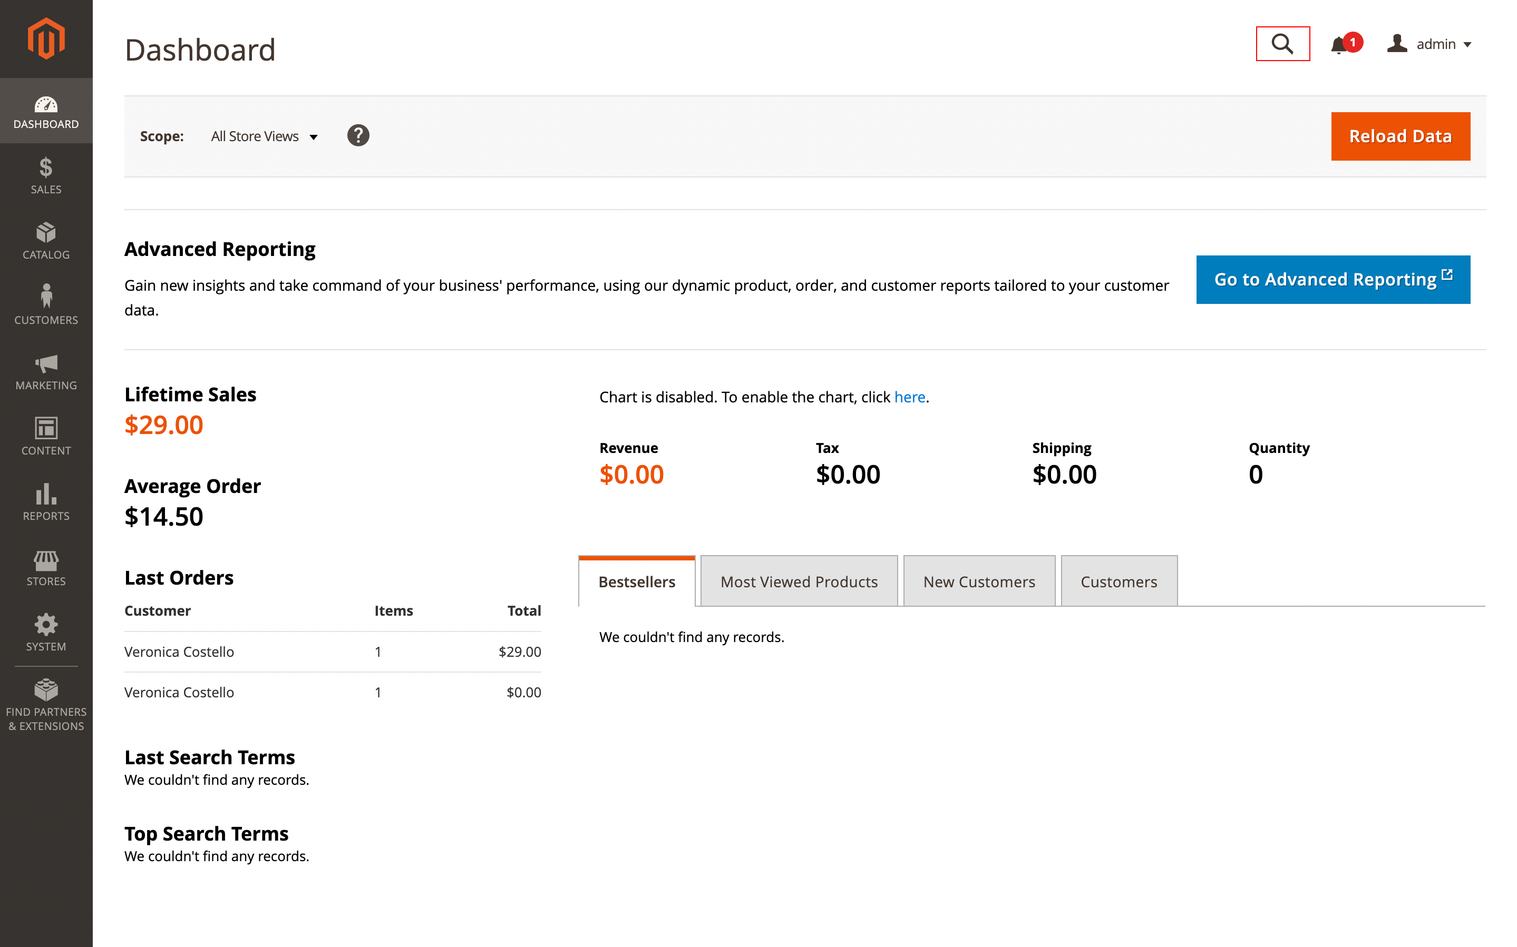Open the System sidebar menu
Image resolution: width=1517 pixels, height=947 pixels.
46,633
